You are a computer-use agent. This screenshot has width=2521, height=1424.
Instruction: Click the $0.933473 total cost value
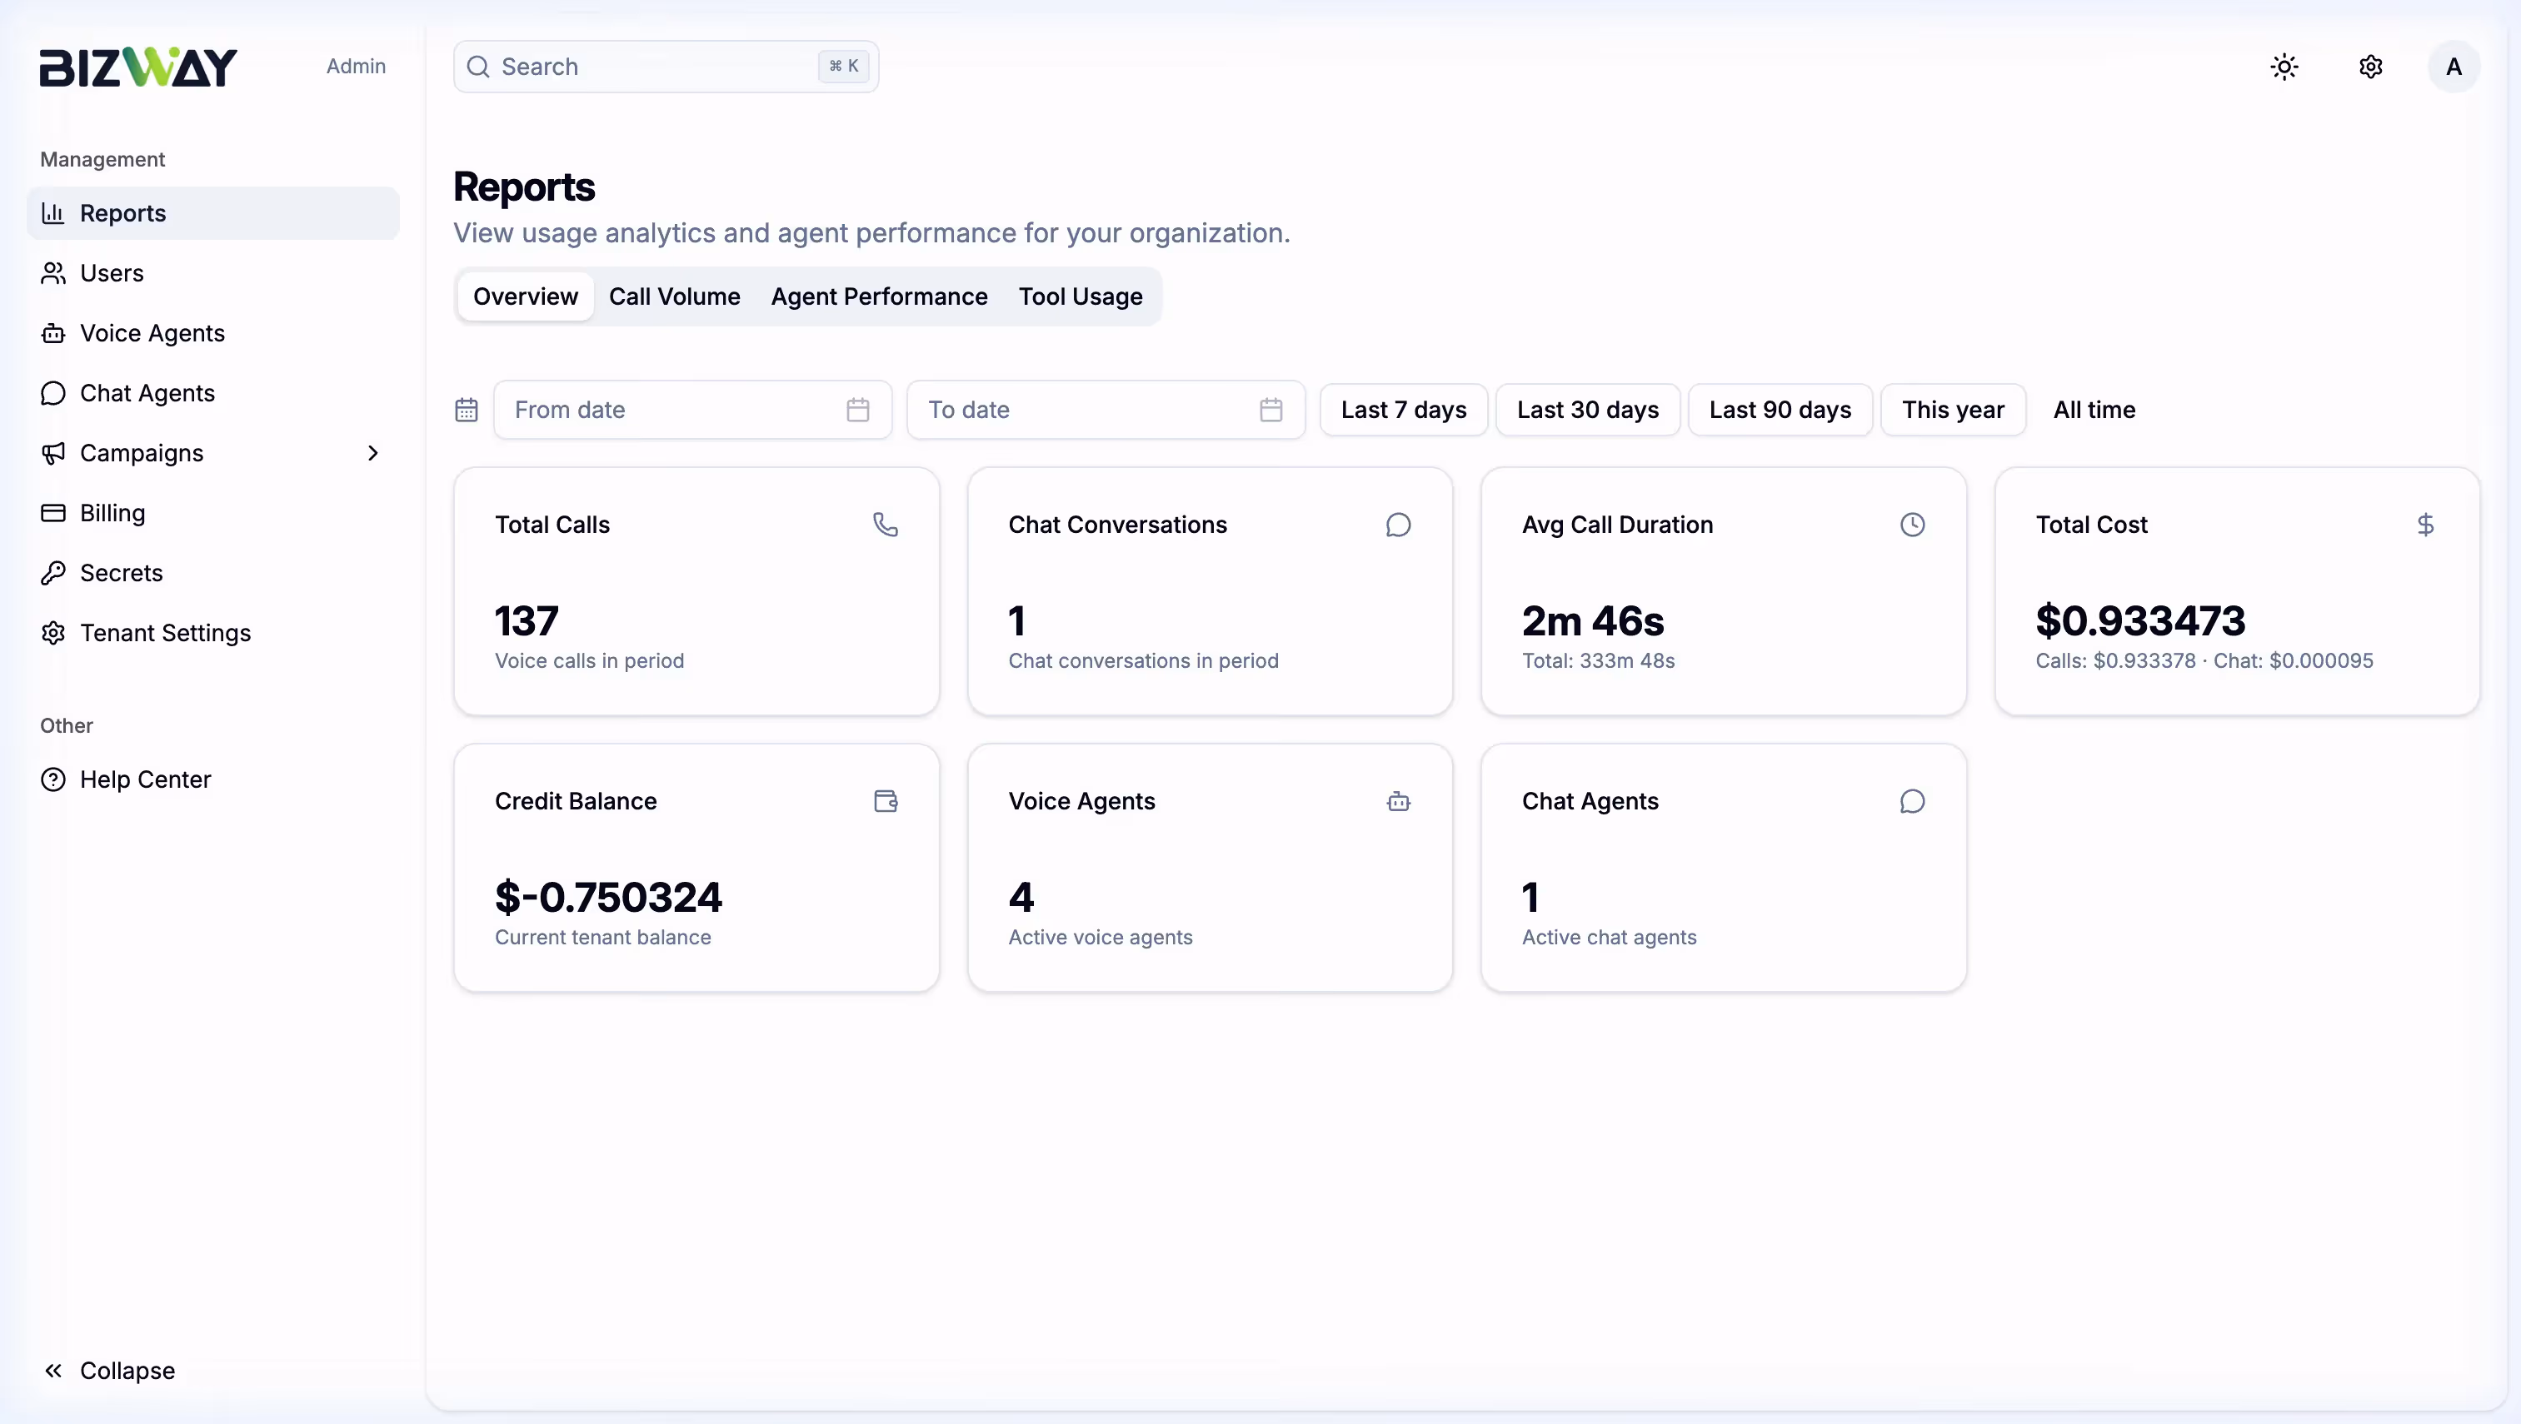pyautogui.click(x=2140, y=621)
